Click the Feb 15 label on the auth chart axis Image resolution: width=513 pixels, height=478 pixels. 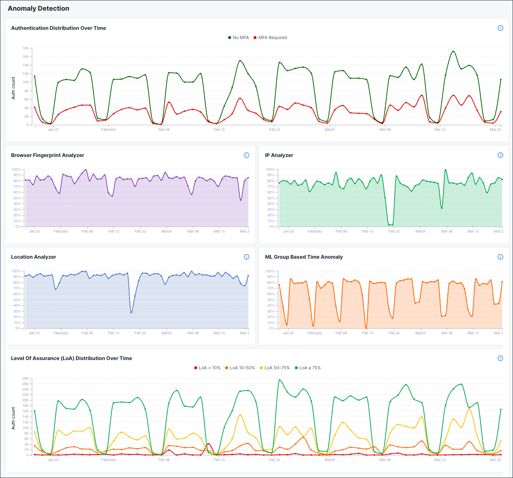click(219, 129)
